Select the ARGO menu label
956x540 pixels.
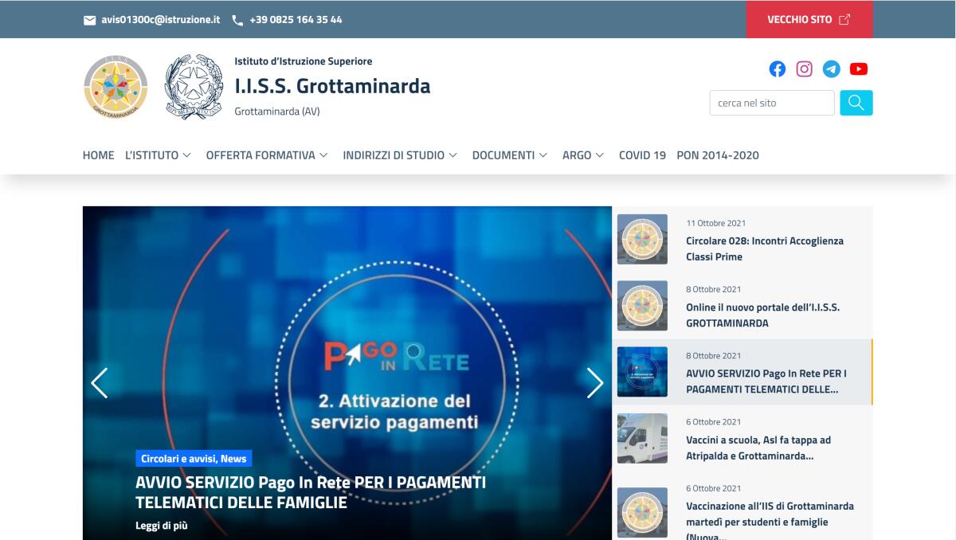(x=577, y=155)
